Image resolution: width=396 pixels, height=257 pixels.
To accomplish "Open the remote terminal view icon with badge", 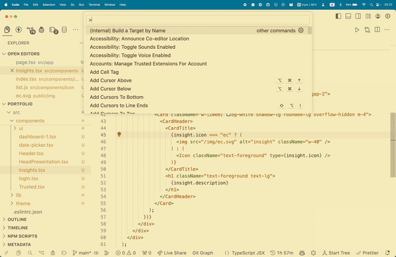I will coord(53,30).
